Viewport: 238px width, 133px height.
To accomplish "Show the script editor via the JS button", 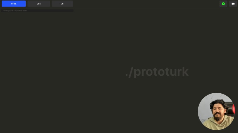I will pos(62,4).
